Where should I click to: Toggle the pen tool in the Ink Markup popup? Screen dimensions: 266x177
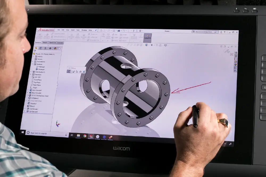(x=69, y=71)
